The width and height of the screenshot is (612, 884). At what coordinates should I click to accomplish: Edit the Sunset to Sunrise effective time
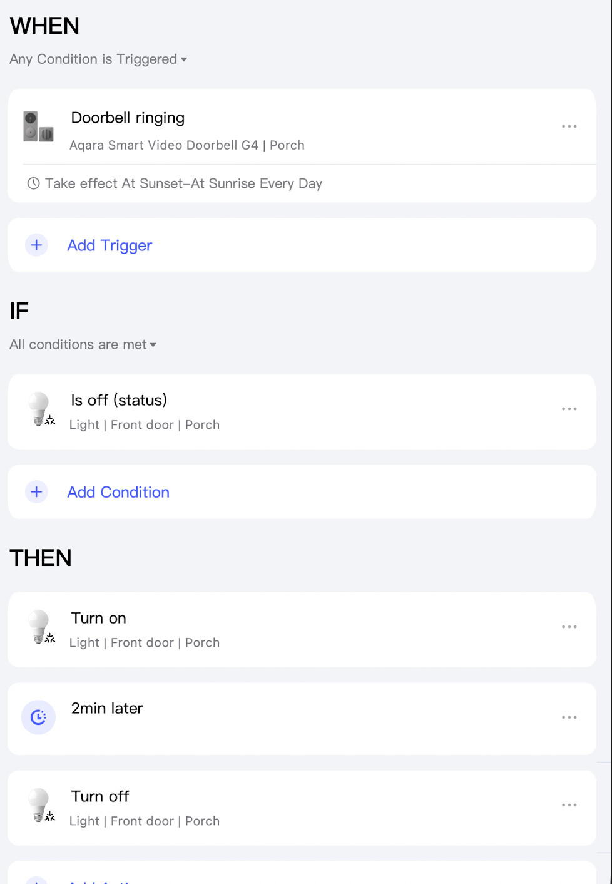[183, 183]
